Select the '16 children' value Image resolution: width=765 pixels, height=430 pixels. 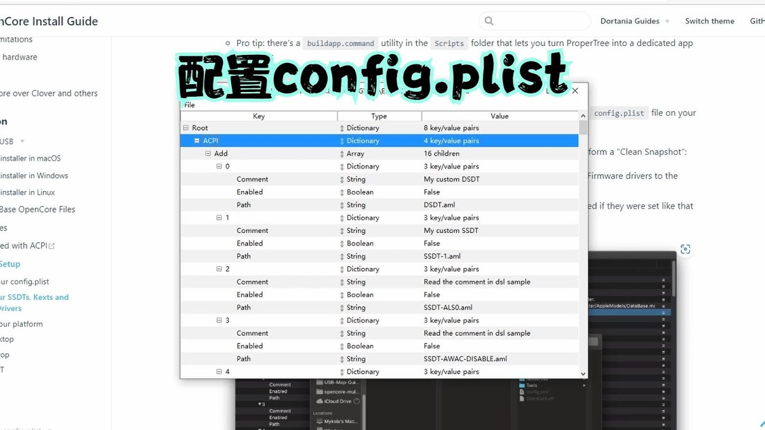point(442,153)
